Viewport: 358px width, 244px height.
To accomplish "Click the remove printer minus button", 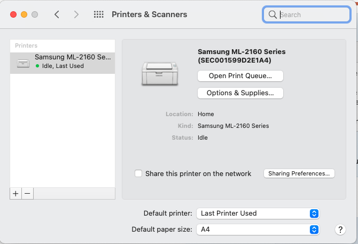I will [27, 193].
